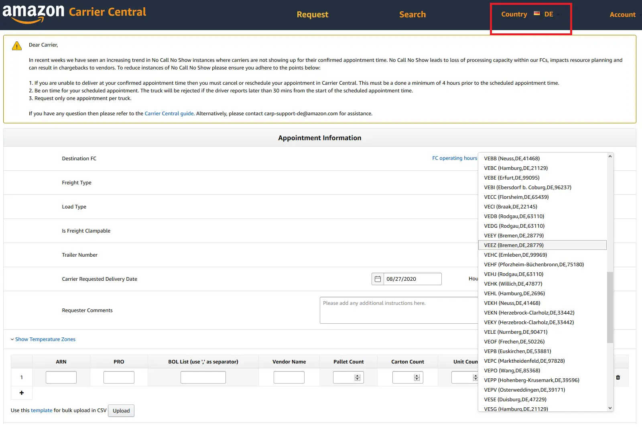642x437 pixels.
Task: Click the German flag icon in header
Action: click(537, 13)
